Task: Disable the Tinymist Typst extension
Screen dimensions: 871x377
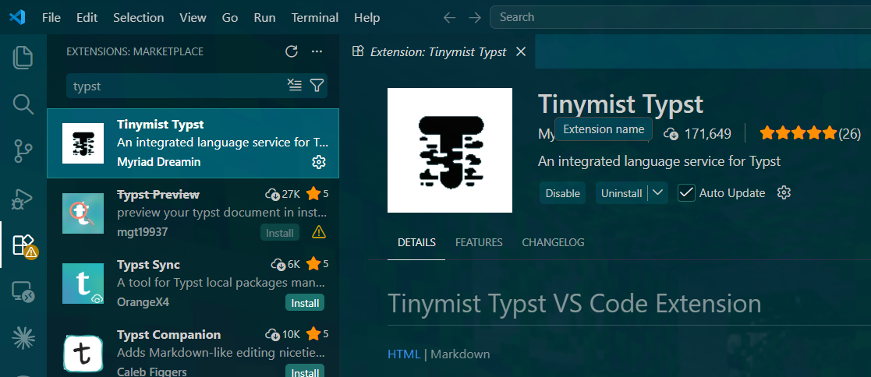Action: [x=562, y=193]
